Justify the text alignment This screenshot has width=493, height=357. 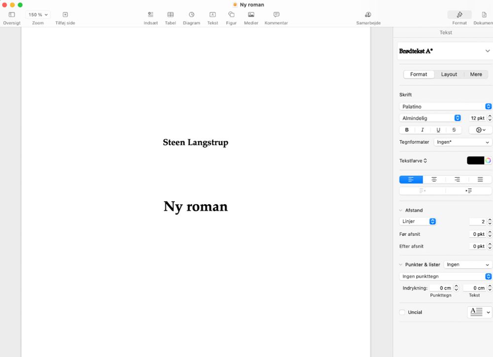pos(480,180)
